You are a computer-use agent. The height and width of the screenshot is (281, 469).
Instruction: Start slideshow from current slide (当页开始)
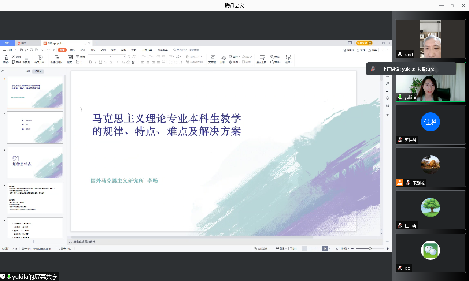[x=40, y=57]
